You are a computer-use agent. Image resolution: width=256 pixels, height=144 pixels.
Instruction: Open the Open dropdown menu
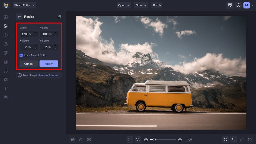(124, 5)
